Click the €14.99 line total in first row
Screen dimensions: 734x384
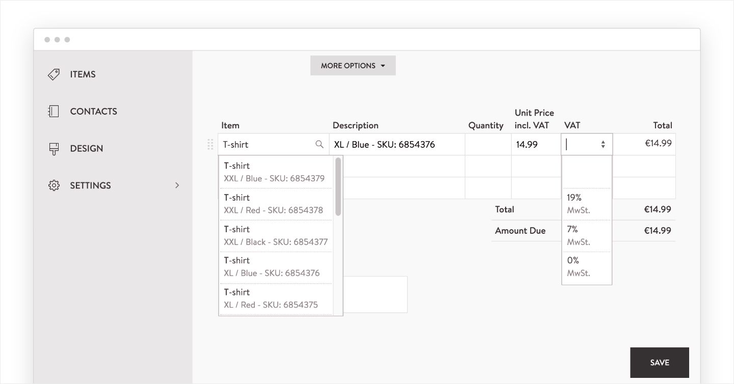[x=658, y=143]
